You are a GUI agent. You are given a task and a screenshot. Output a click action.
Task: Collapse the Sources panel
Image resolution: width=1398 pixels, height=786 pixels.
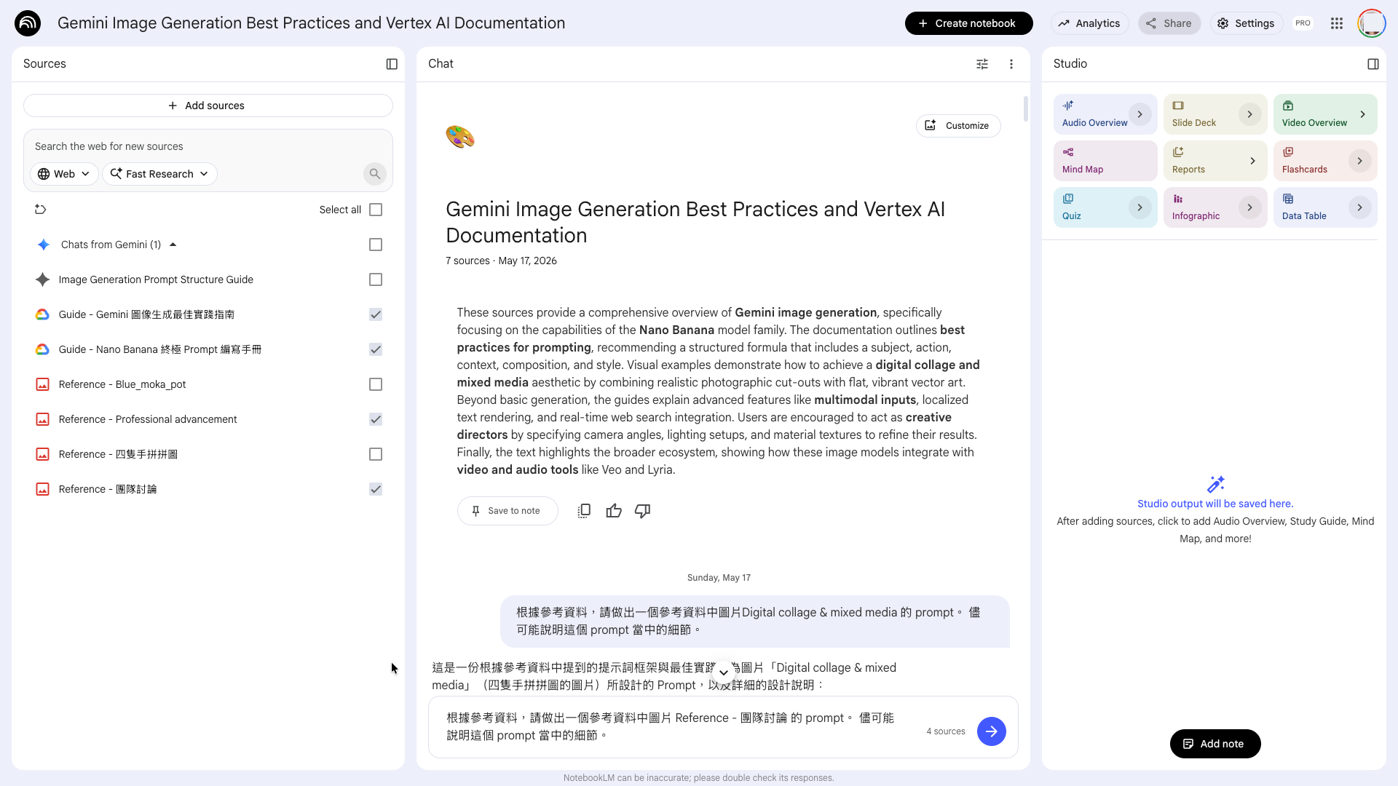pyautogui.click(x=392, y=64)
